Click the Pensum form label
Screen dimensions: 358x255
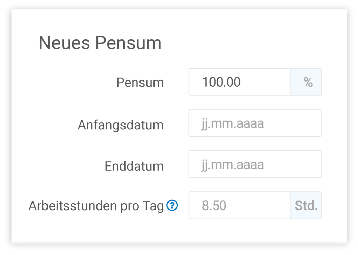(x=140, y=82)
